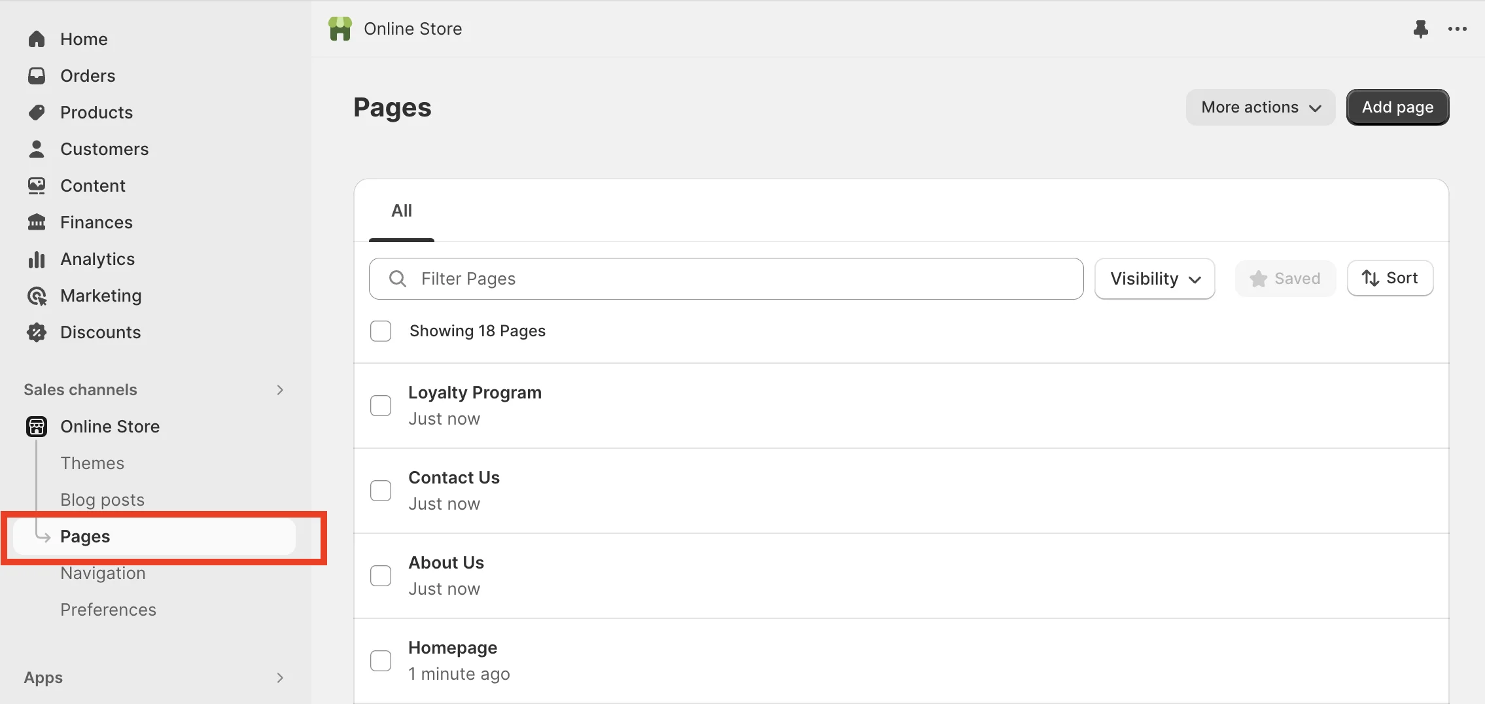The image size is (1485, 704).
Task: Go to Home in the sidebar
Action: [x=84, y=39]
